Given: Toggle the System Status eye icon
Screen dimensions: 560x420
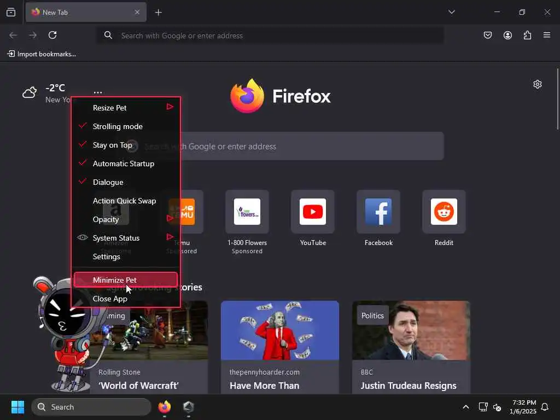Looking at the screenshot, I should [x=83, y=237].
